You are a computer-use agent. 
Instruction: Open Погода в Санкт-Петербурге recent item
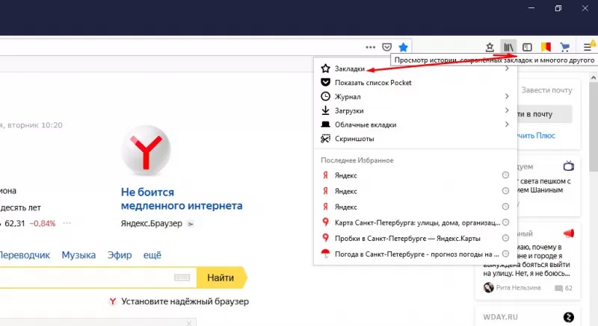(x=416, y=254)
